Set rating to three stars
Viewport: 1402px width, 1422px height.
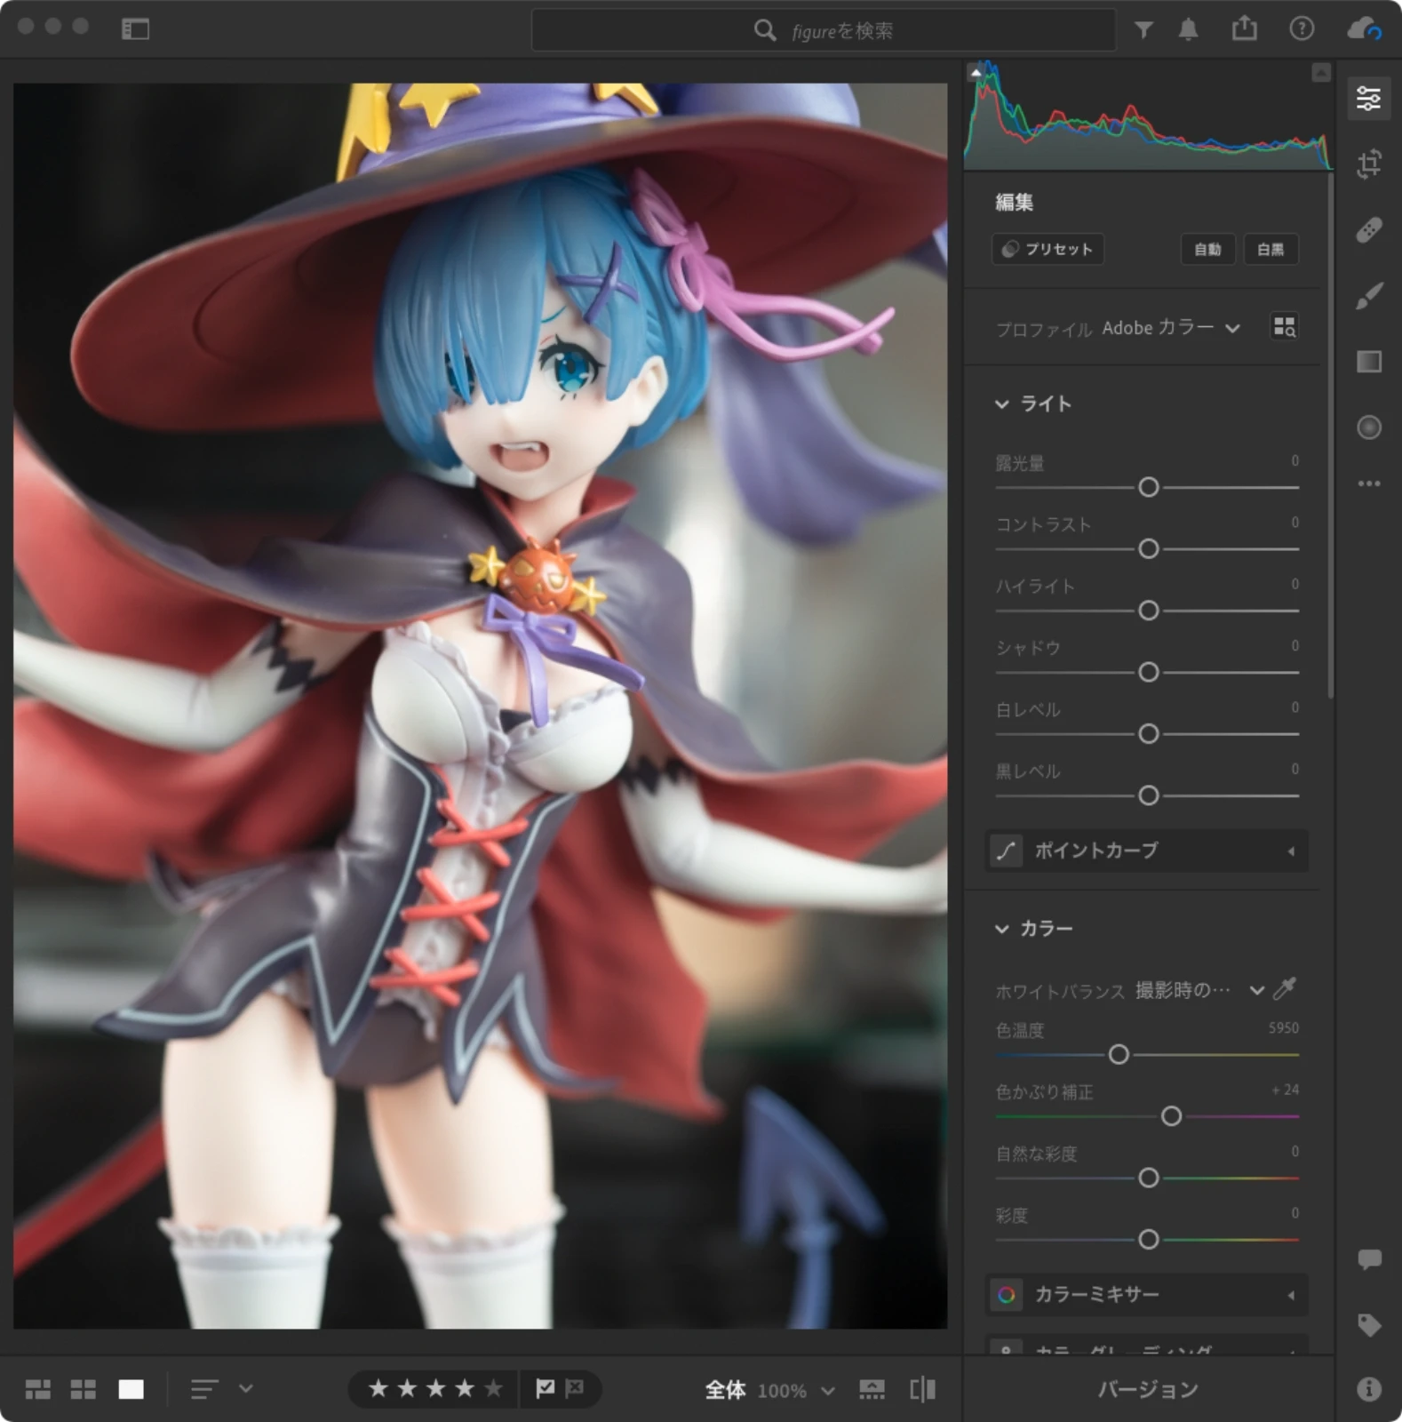(x=435, y=1388)
